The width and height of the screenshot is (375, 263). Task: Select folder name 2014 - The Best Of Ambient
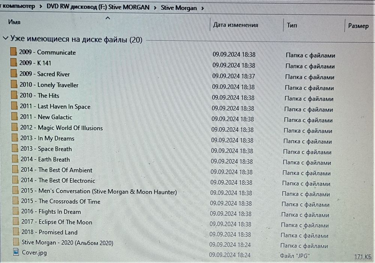[57, 170]
